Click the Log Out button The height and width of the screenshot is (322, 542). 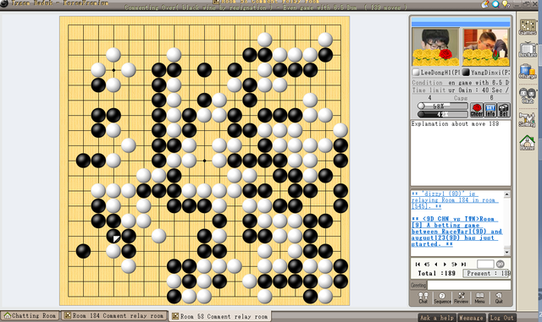pos(501,318)
